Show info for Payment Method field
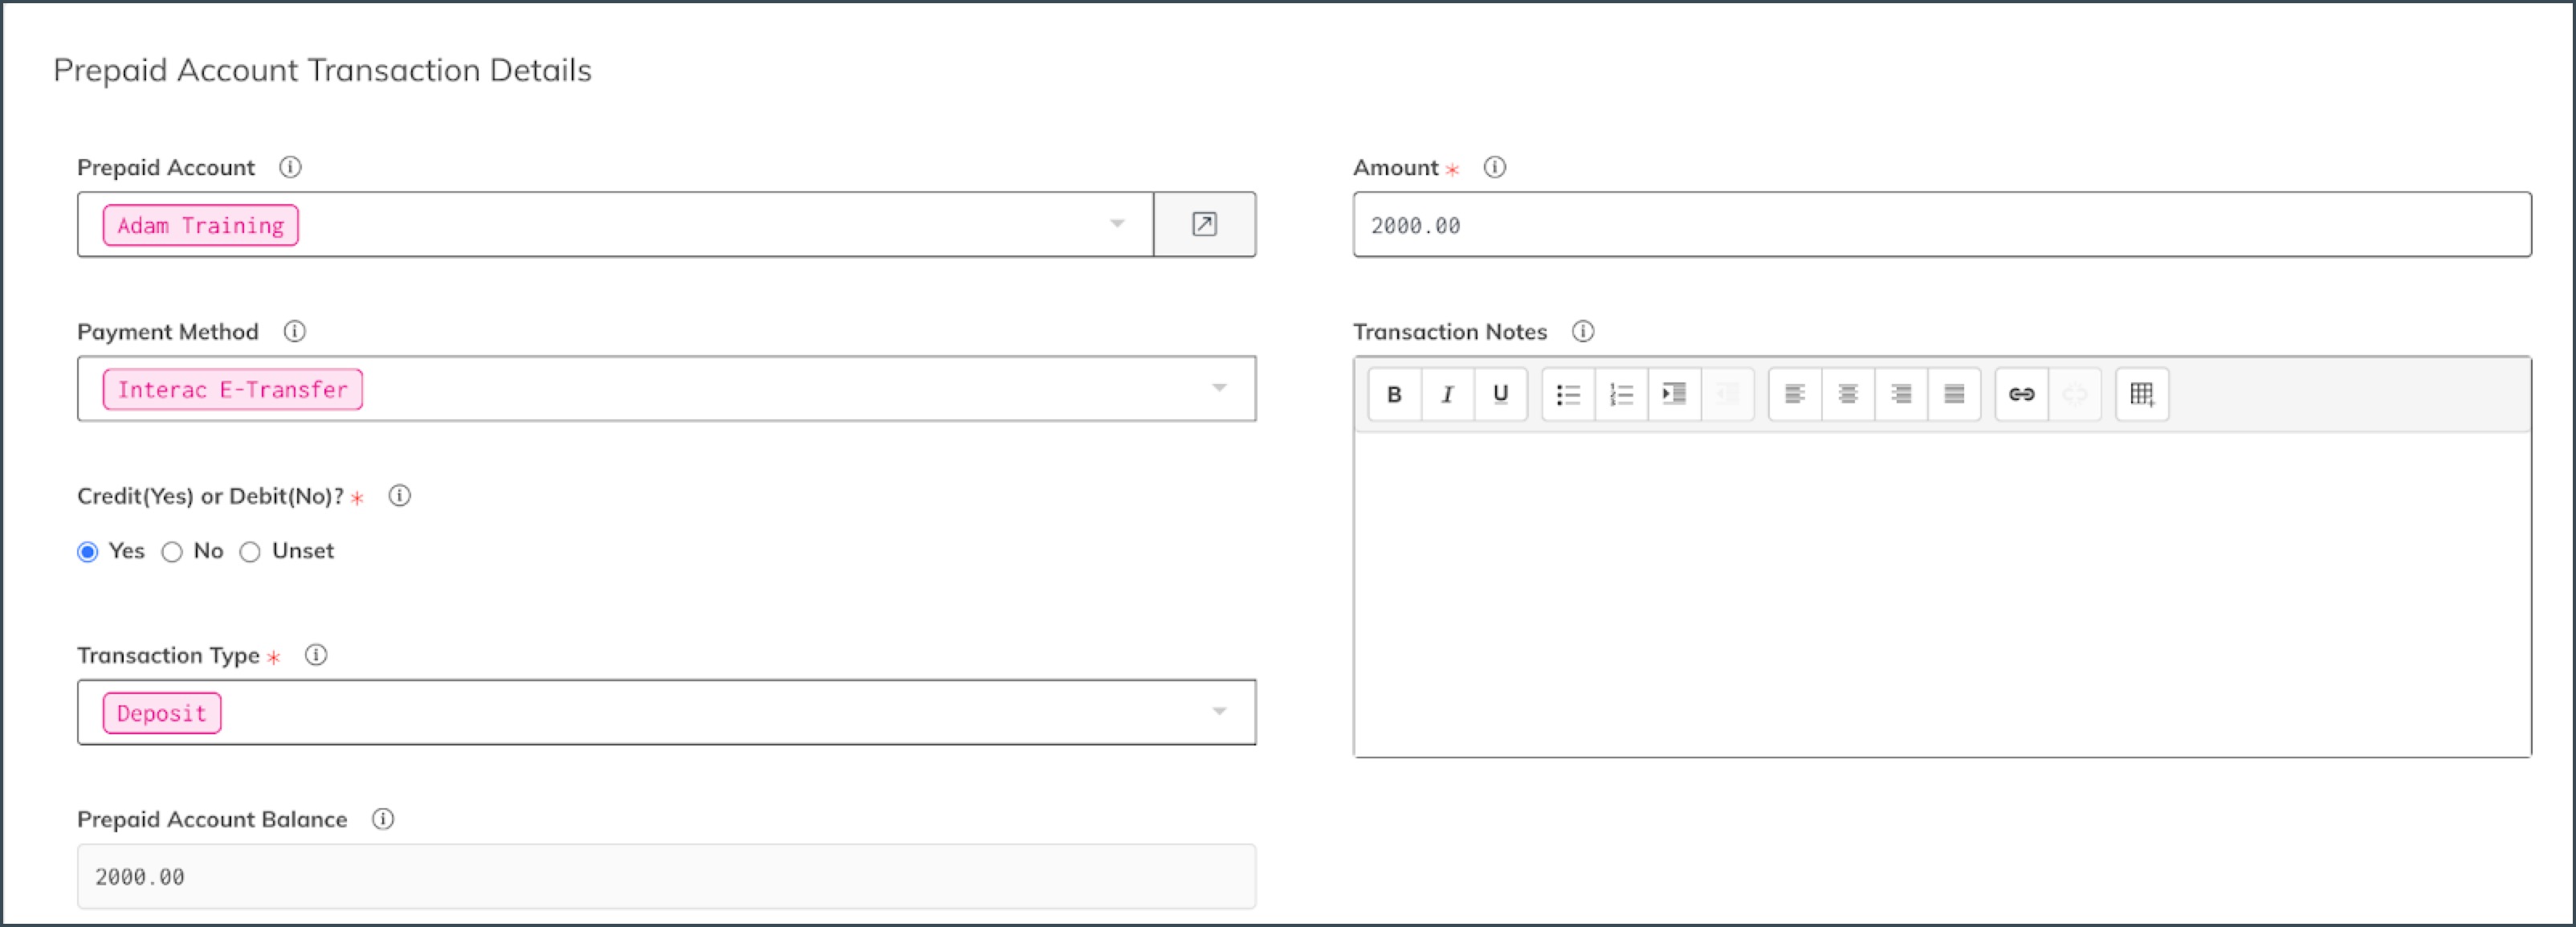Viewport: 2576px width, 927px height. pyautogui.click(x=294, y=331)
